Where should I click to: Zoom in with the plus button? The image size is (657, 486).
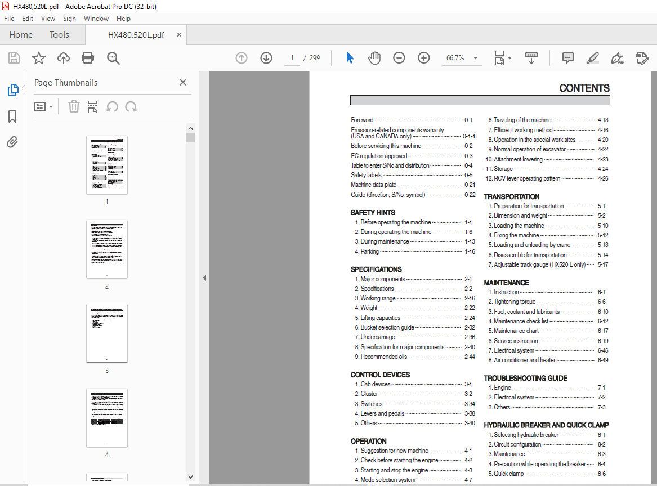coord(423,58)
